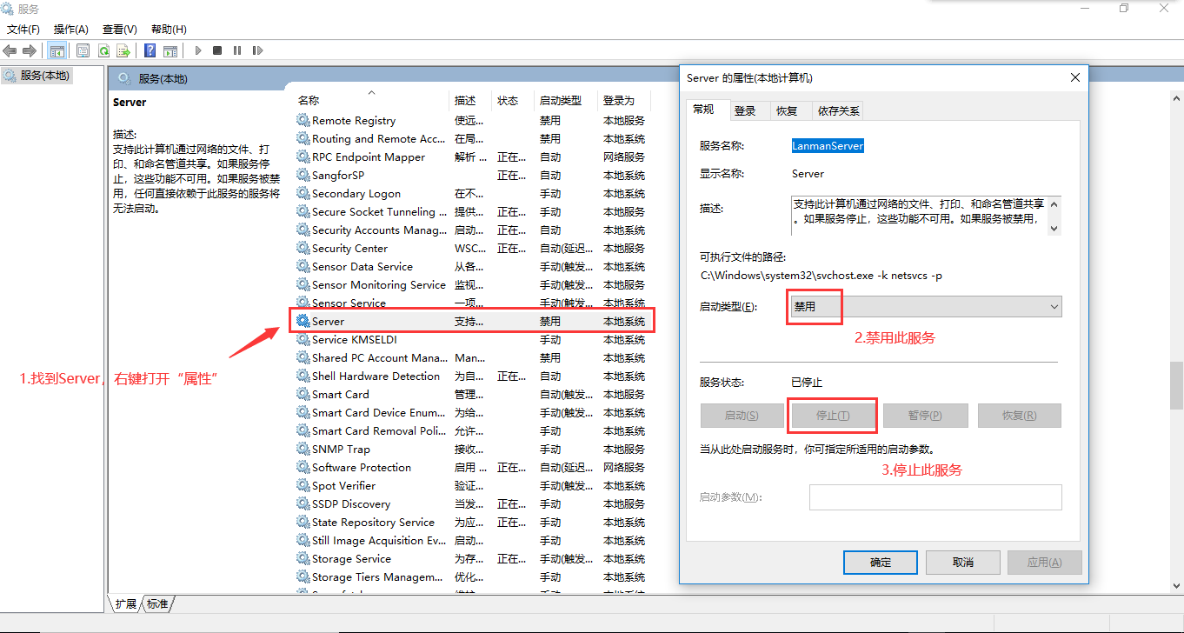
Task: Open the 查看(V) menu
Action: point(120,29)
